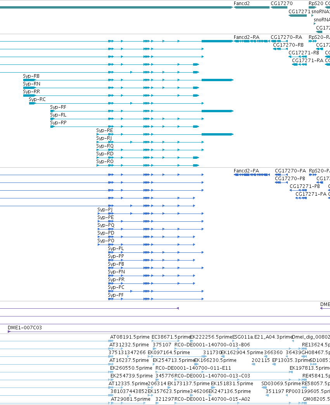This screenshot has width=330, height=405.
Task: Click the Syp-RD transcript label
Action: tap(105, 154)
